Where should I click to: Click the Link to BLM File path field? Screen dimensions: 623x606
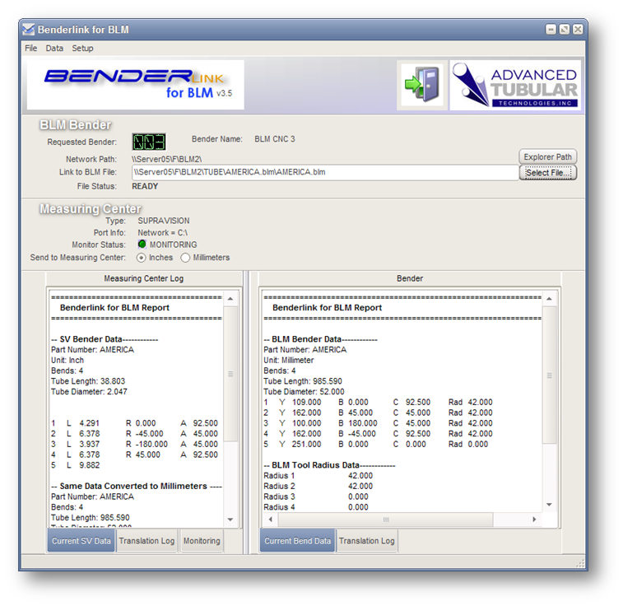(324, 173)
